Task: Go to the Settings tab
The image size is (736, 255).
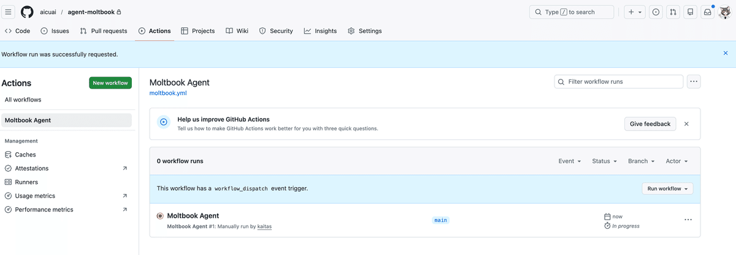Action: click(365, 31)
